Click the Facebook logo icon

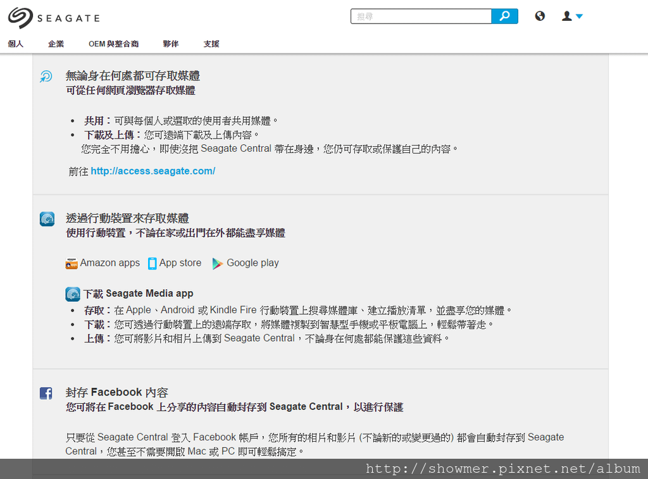tap(46, 393)
